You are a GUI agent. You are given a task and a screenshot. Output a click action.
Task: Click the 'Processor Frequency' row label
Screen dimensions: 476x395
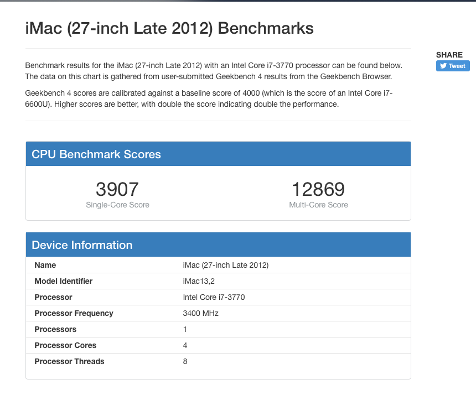click(x=74, y=313)
